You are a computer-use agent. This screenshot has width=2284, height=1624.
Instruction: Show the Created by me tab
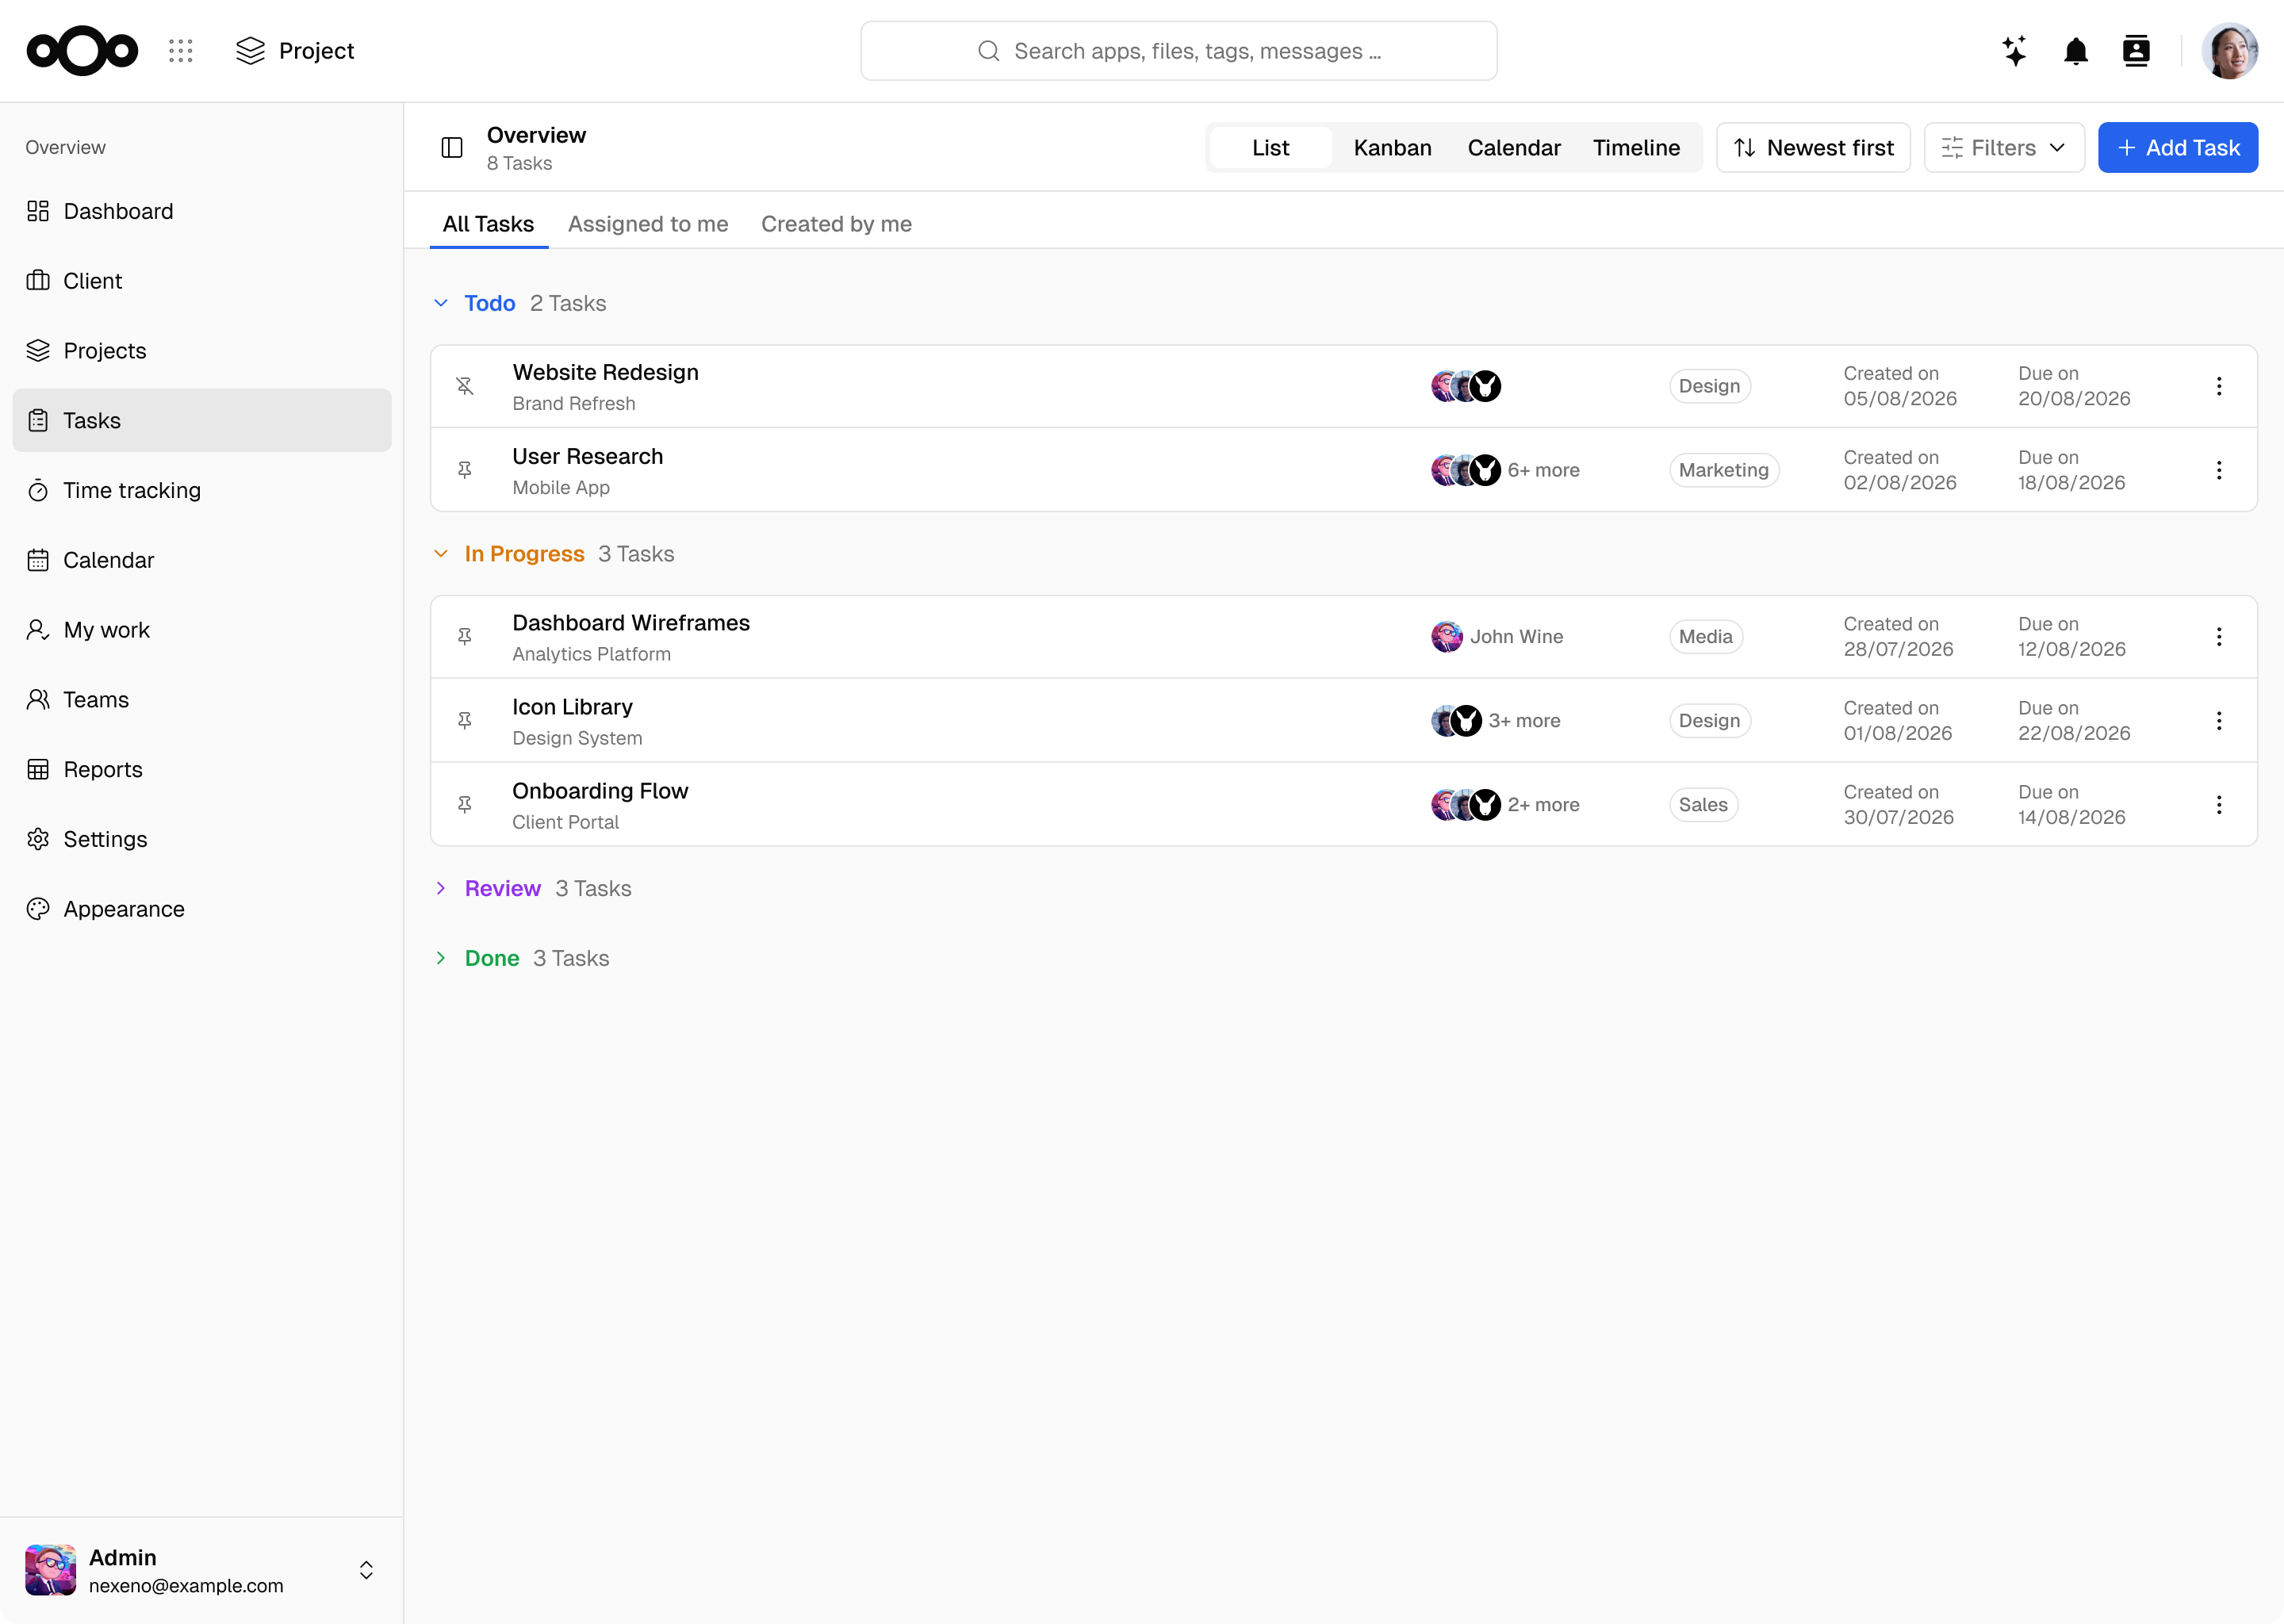click(x=836, y=224)
